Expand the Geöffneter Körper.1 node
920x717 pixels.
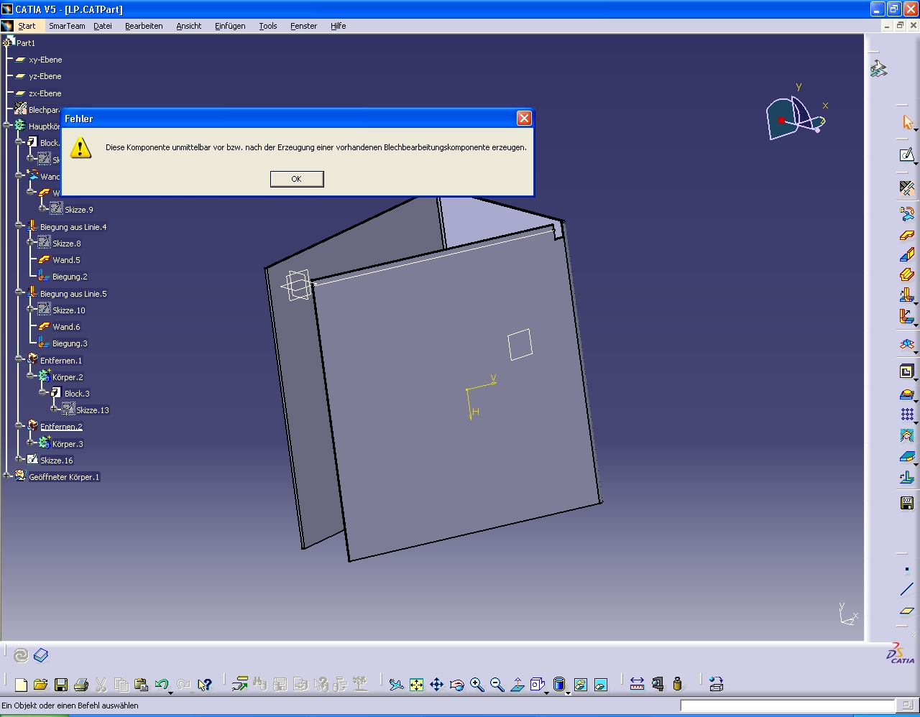tap(7, 476)
